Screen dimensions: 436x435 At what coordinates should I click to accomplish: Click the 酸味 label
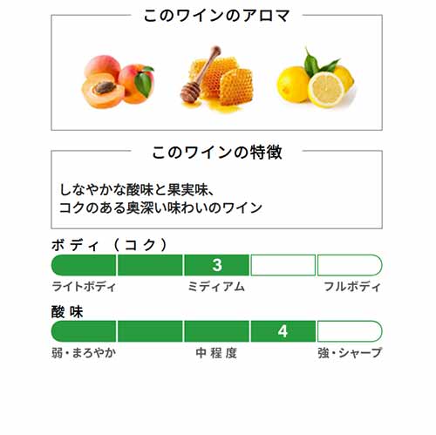pos(67,312)
